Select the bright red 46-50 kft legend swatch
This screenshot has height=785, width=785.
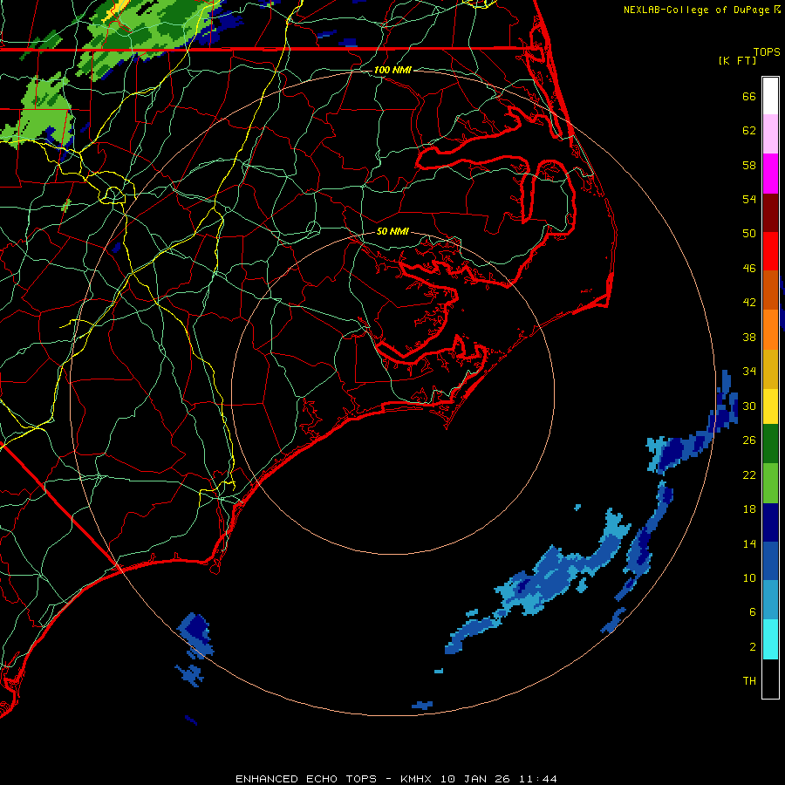click(770, 251)
